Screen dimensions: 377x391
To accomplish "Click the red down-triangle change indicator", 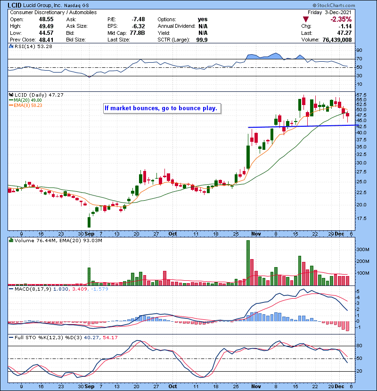I will (x=306, y=19).
